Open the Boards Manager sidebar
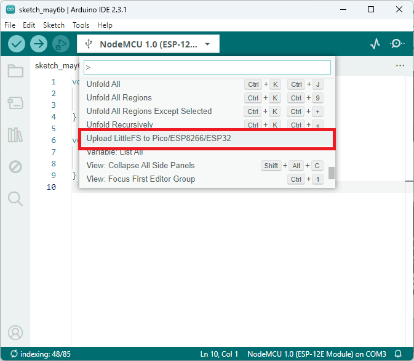 15,103
